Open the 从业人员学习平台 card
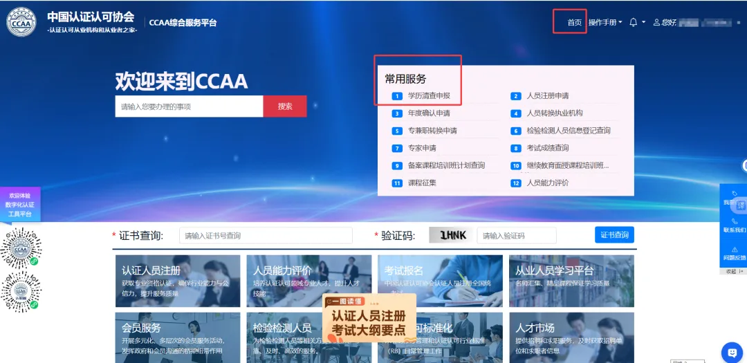The height and width of the screenshot is (363, 747). tap(571, 281)
